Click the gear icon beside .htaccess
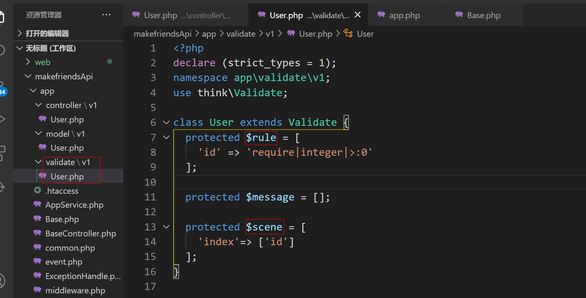This screenshot has width=586, height=298. (38, 191)
